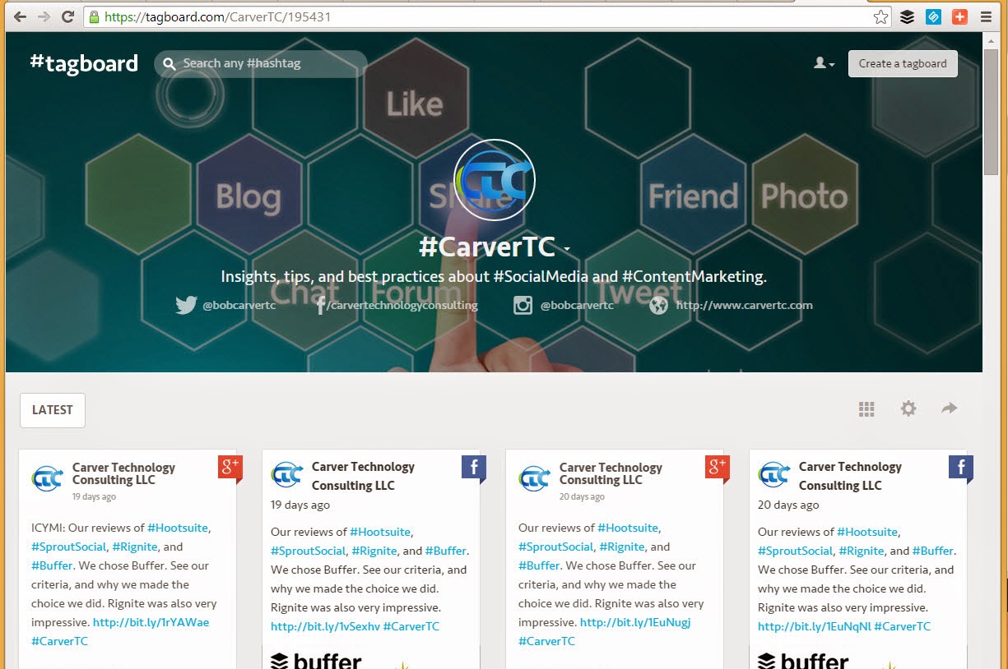Image resolution: width=1008 pixels, height=669 pixels.
Task: Click Facebook badge on 19 days ago card
Action: tap(474, 468)
